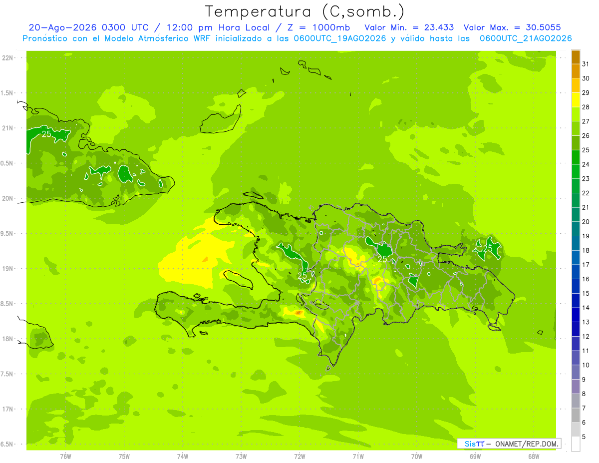Pick the teal legend swatch between 19 and 20
This screenshot has height=463, width=599.
pyautogui.click(x=576, y=229)
